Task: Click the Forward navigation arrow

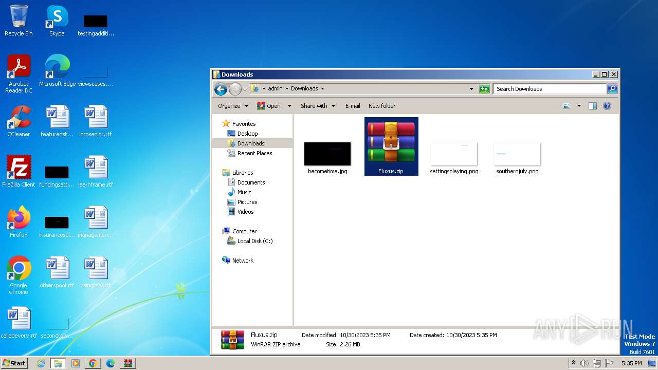Action: point(235,89)
